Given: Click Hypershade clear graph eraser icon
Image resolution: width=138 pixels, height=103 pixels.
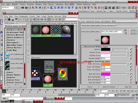Looking at the screenshot, I should point(27,20).
